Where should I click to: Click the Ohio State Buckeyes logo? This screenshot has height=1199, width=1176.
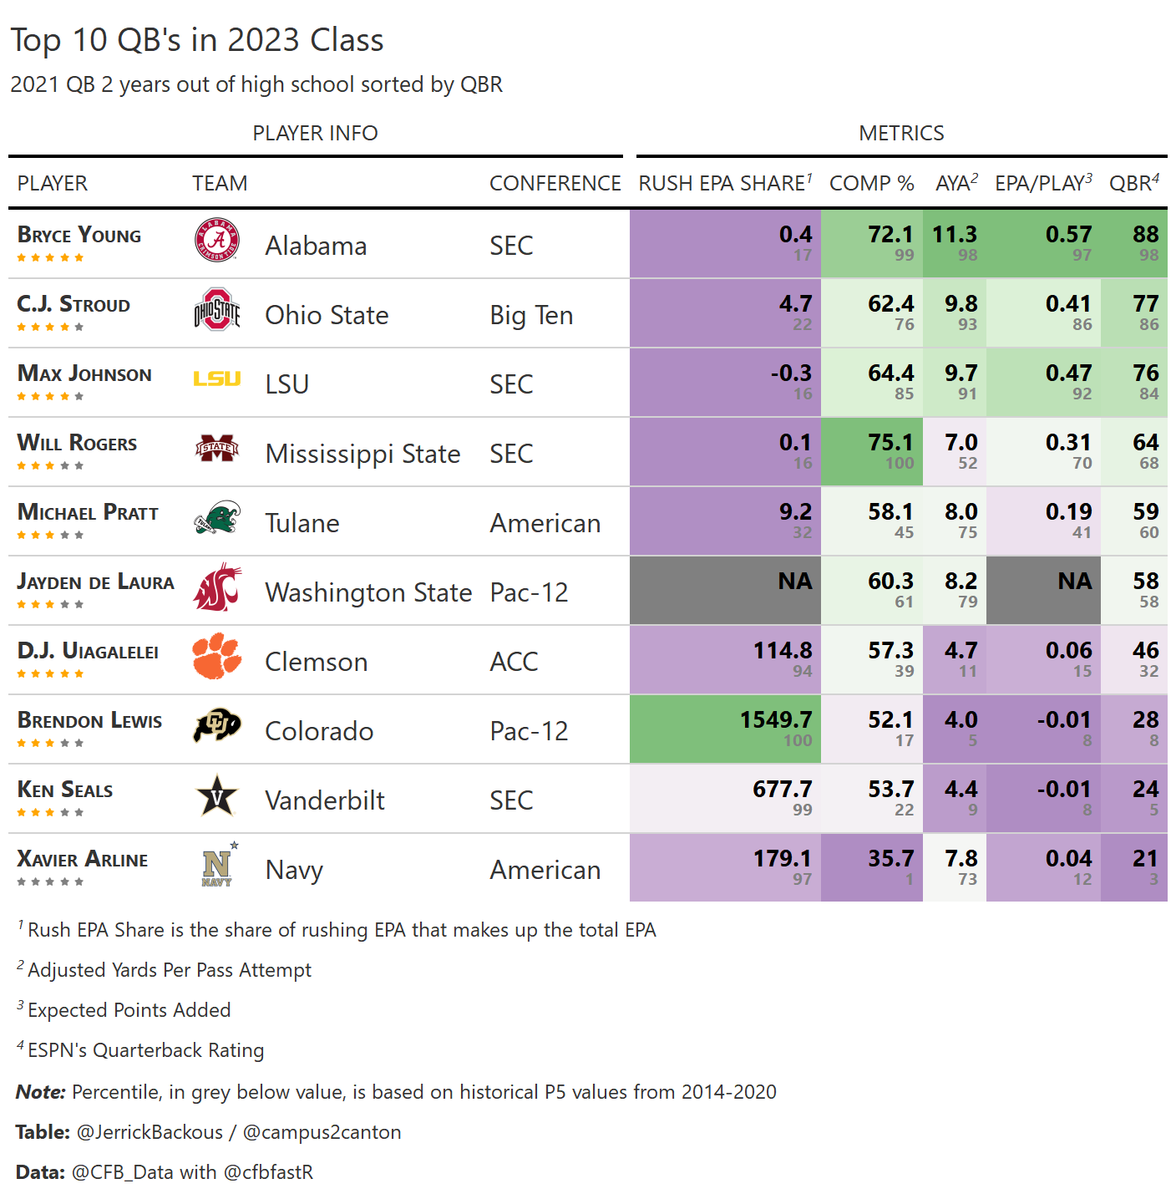pos(217,310)
